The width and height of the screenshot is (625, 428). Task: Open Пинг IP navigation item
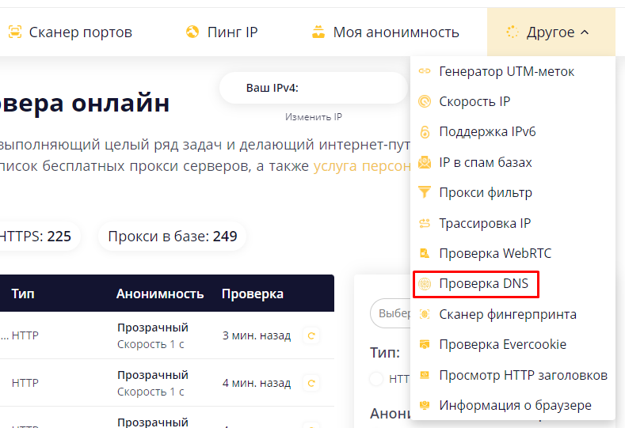[222, 32]
